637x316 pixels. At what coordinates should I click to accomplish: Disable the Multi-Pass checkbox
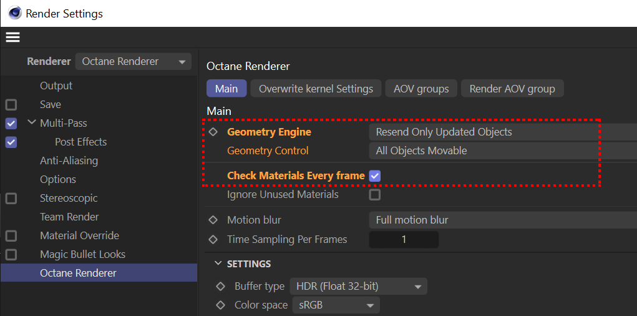coord(11,124)
